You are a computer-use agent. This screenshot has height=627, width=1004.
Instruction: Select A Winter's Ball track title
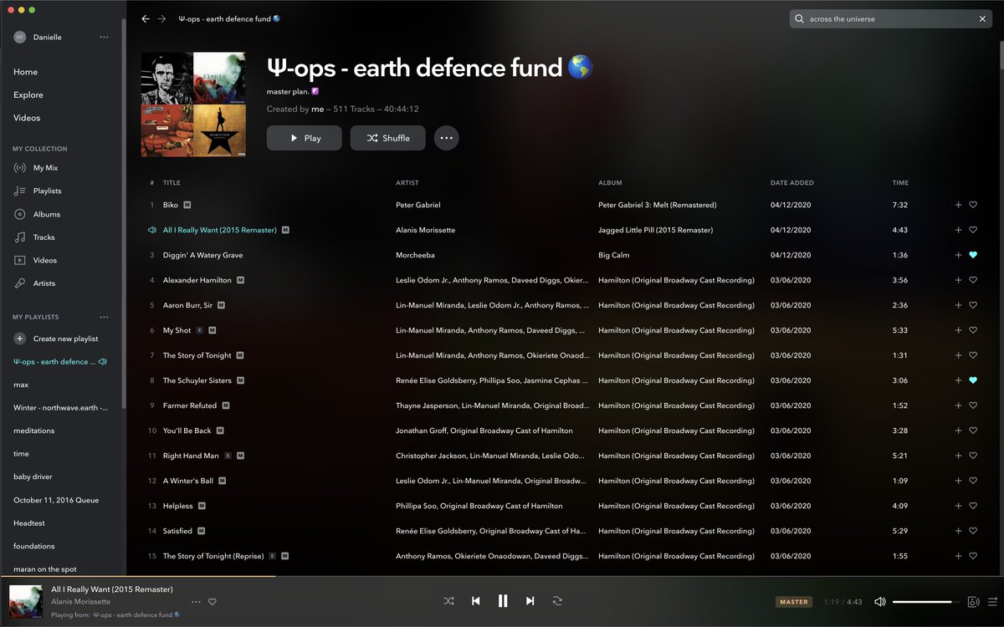(x=188, y=481)
